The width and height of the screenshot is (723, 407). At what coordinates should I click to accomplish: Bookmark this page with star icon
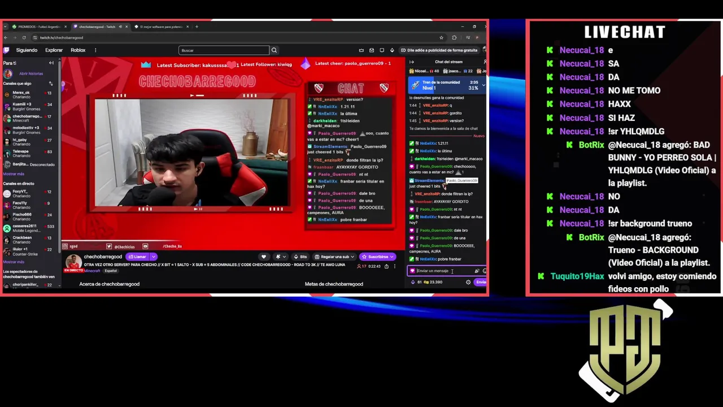pyautogui.click(x=441, y=38)
